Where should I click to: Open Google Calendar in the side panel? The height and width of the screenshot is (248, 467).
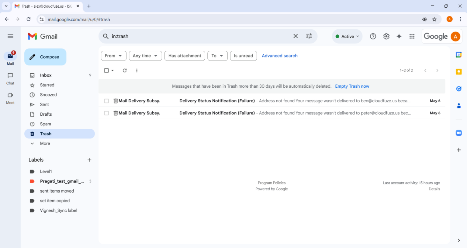pos(458,54)
